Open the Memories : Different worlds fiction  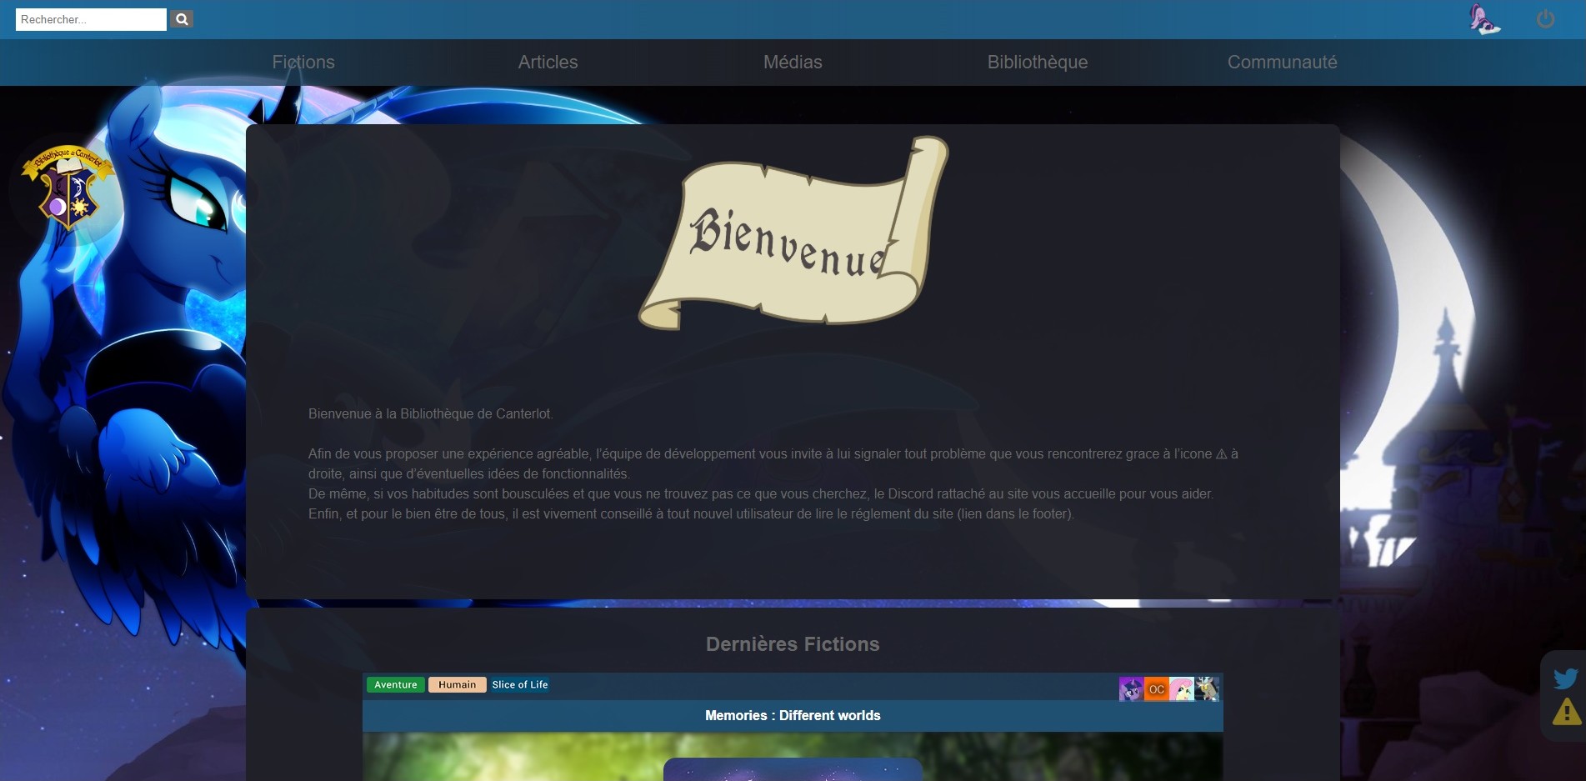coord(793,716)
